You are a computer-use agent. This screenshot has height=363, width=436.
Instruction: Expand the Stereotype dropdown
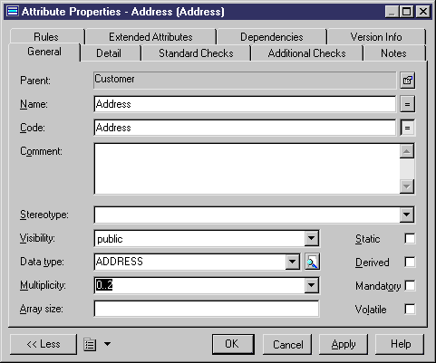tap(407, 215)
